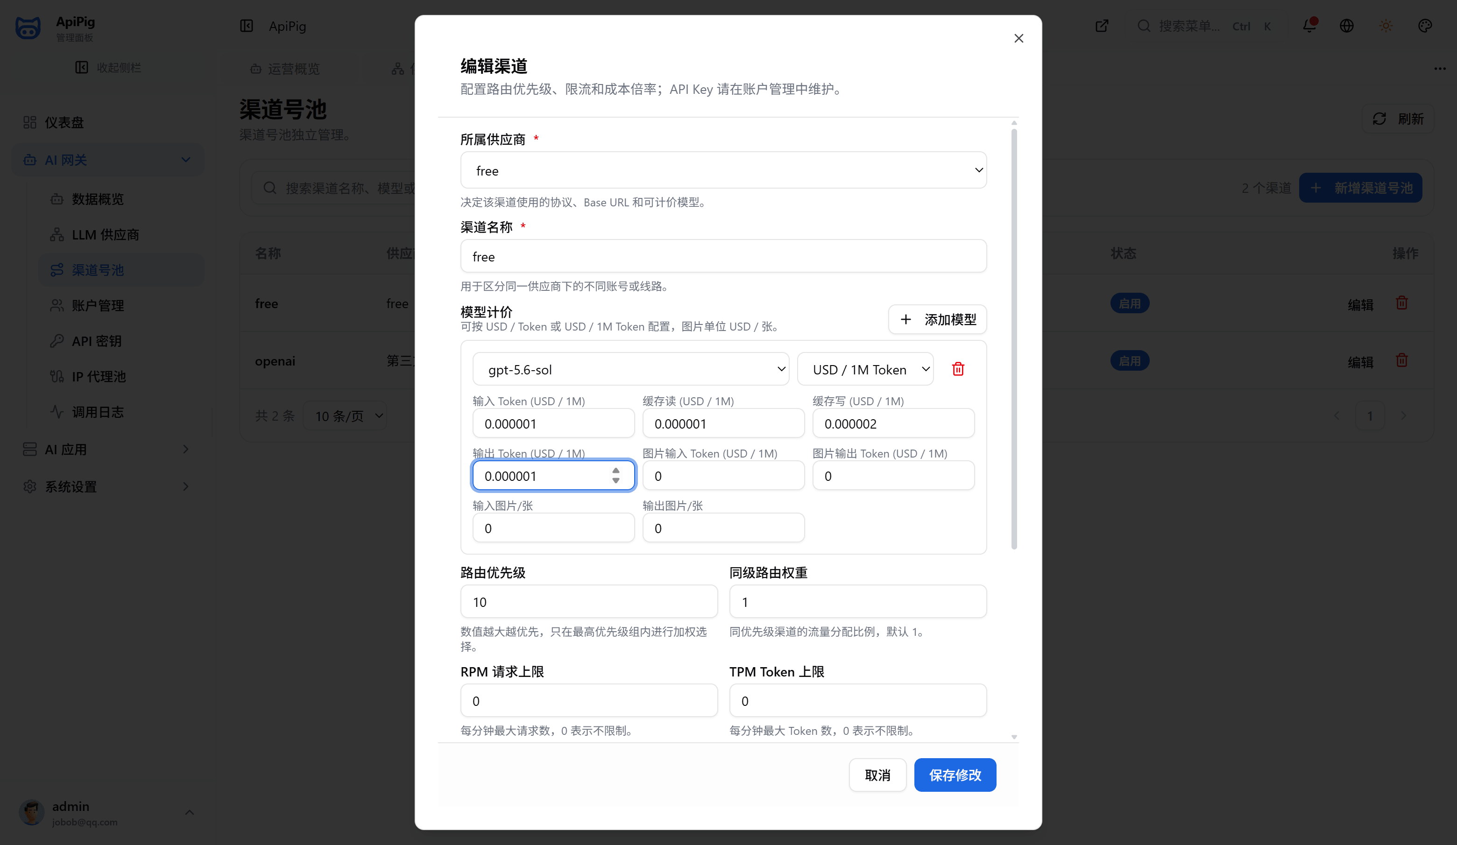Click 编辑 in the openai channel row

click(1360, 362)
